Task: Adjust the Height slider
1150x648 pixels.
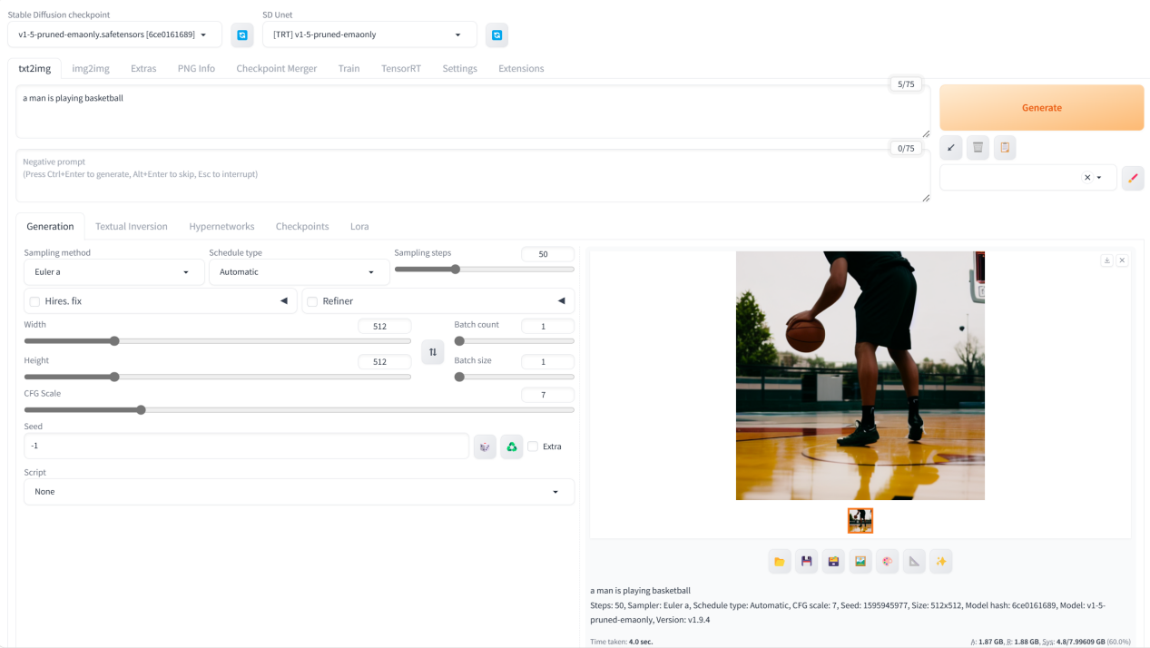Action: tap(217, 377)
